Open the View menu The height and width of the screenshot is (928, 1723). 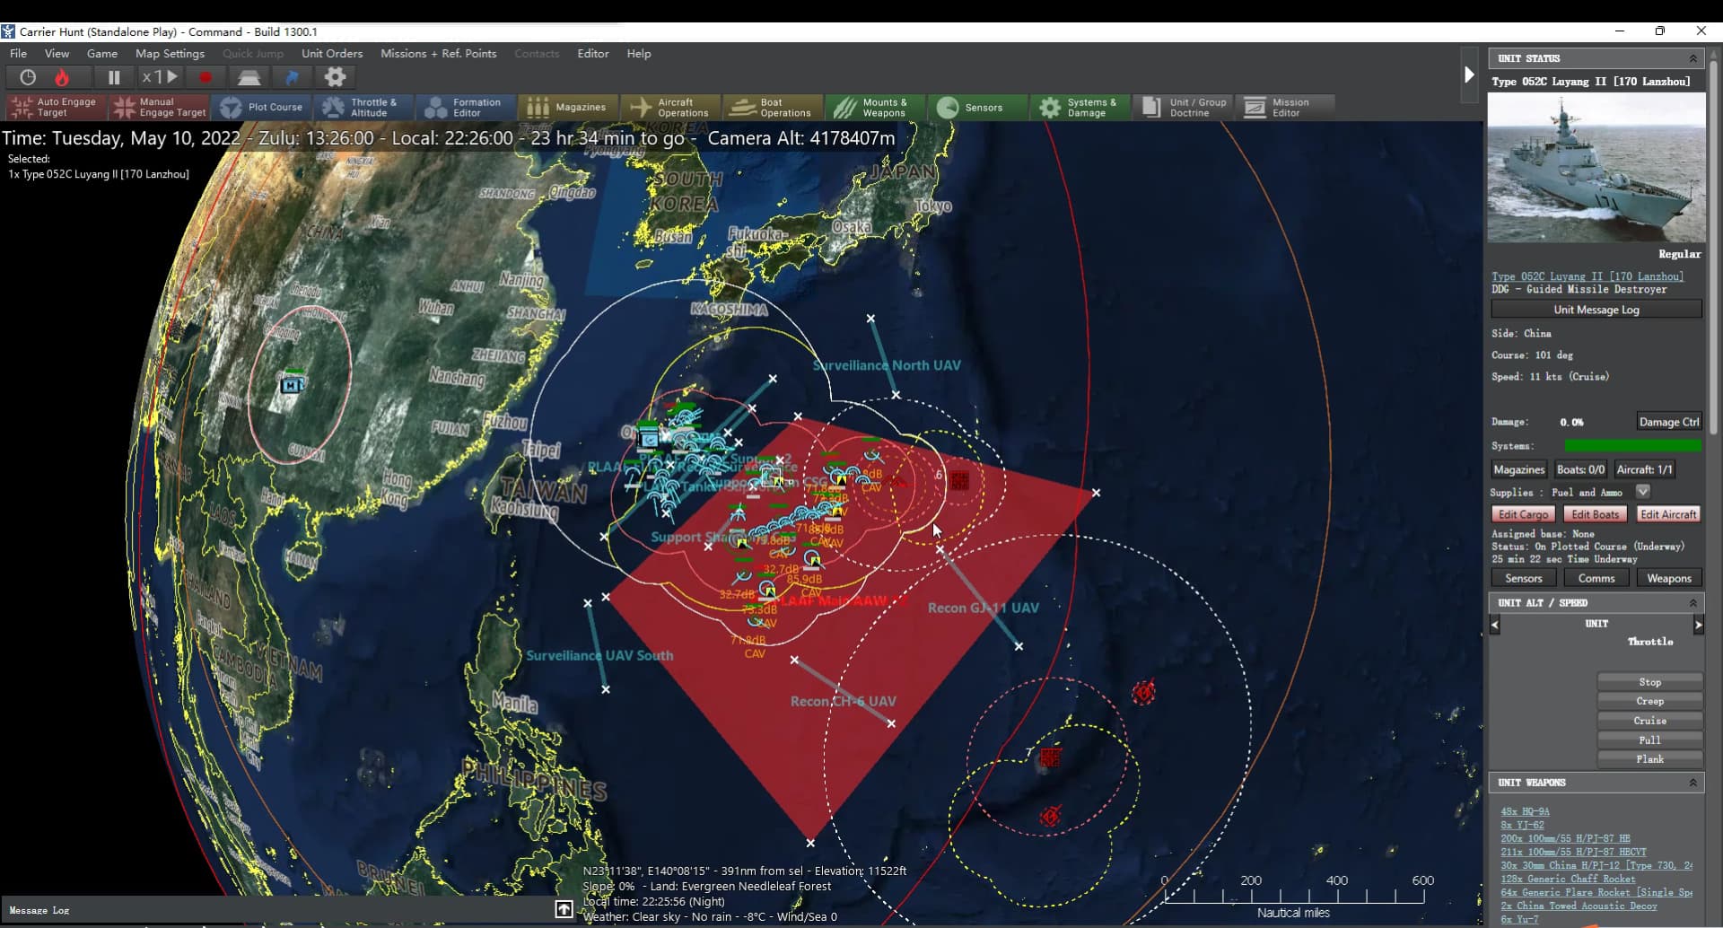pyautogui.click(x=57, y=54)
